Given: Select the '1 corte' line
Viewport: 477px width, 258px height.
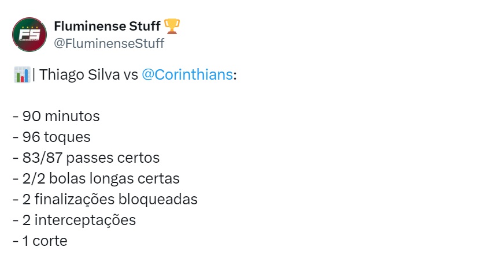Looking at the screenshot, I should (40, 241).
